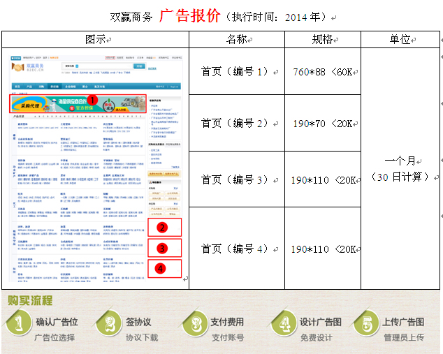This screenshot has height=354, width=443.
Task: Click the 支付账号 subtitle
Action: pos(228,337)
